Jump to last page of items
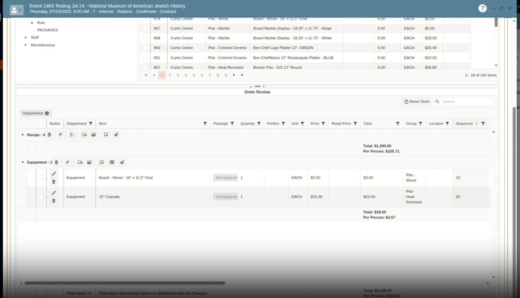520x298 pixels. click(x=242, y=75)
